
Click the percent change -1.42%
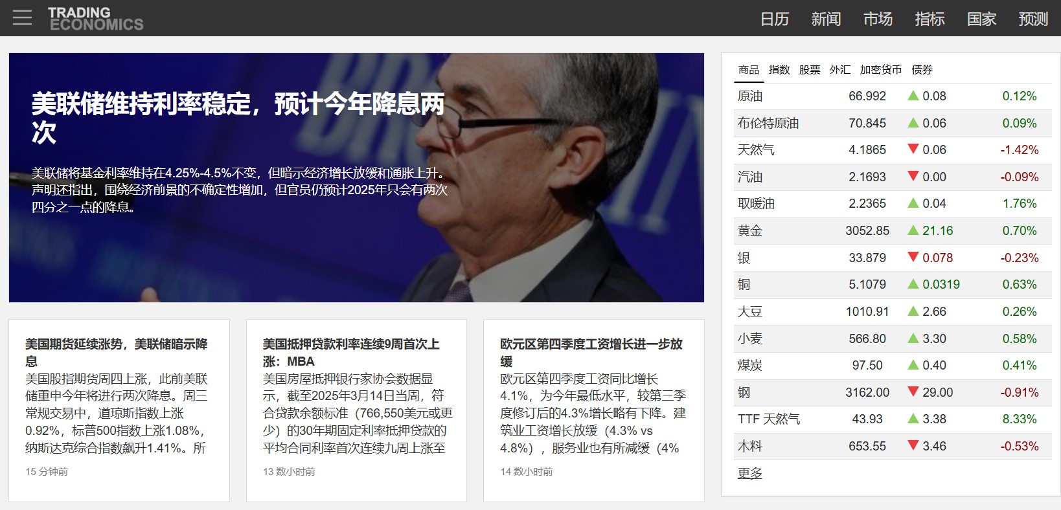tap(1020, 150)
